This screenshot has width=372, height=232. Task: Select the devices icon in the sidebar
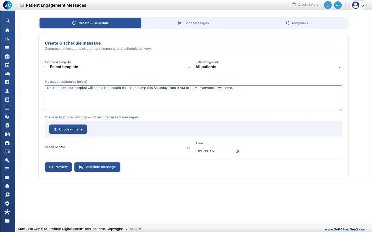(7, 152)
